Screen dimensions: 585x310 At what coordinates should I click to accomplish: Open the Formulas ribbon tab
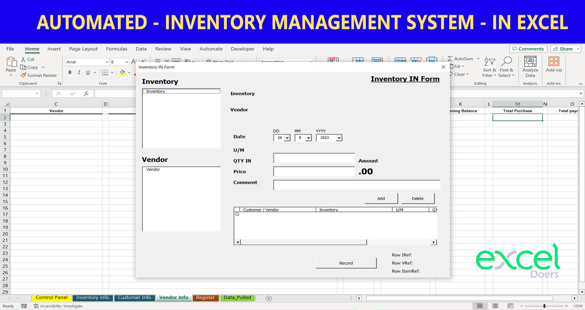[117, 49]
